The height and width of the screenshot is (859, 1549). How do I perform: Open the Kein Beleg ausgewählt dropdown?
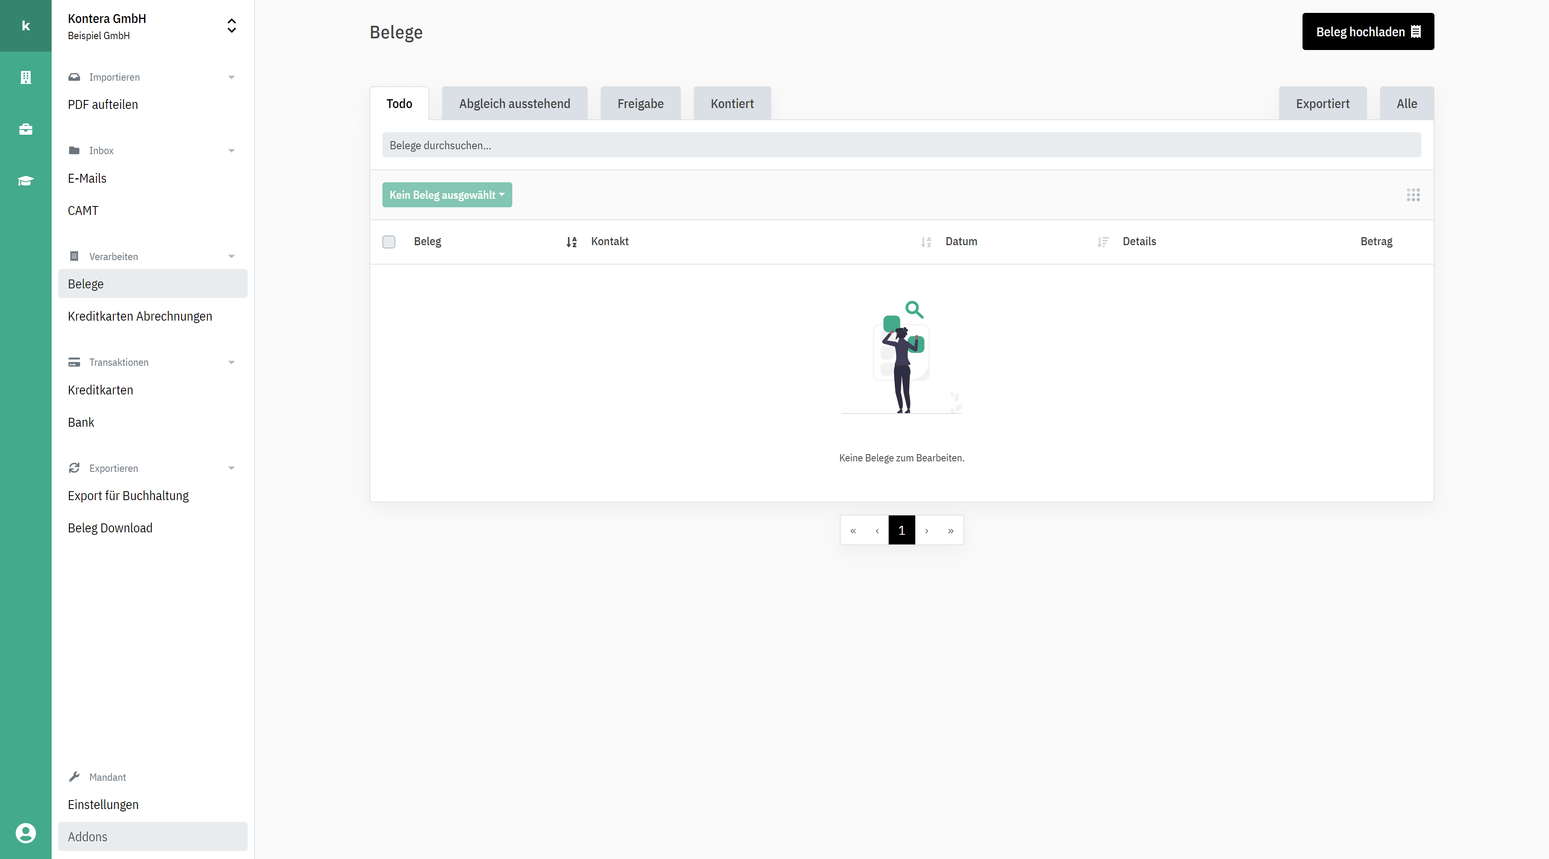coord(447,195)
